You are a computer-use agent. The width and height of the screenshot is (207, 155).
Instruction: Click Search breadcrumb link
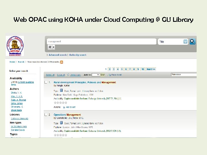click(21, 62)
